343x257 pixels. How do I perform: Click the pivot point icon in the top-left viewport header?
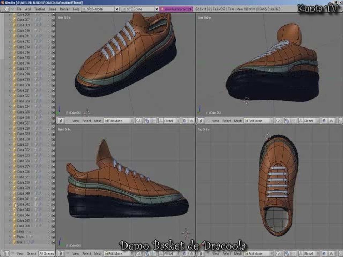pos(147,121)
